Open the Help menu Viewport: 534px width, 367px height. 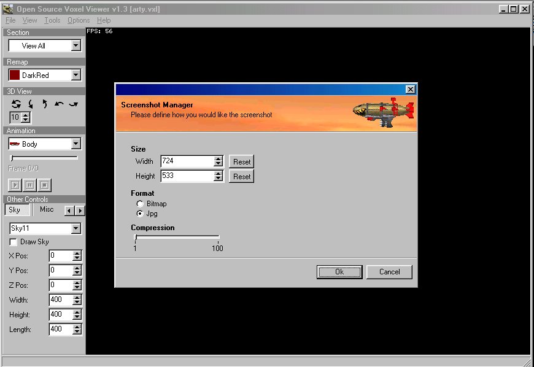click(104, 20)
